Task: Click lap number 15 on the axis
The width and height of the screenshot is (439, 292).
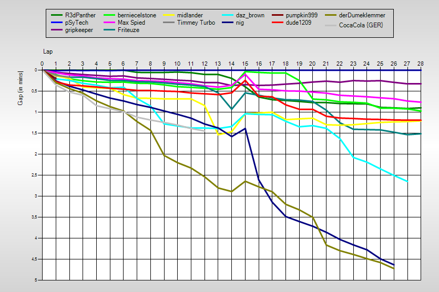Action: (245, 64)
